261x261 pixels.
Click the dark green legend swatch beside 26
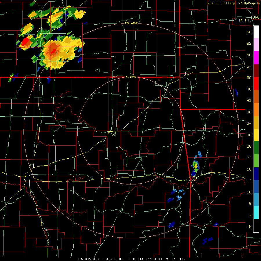coord(256,148)
